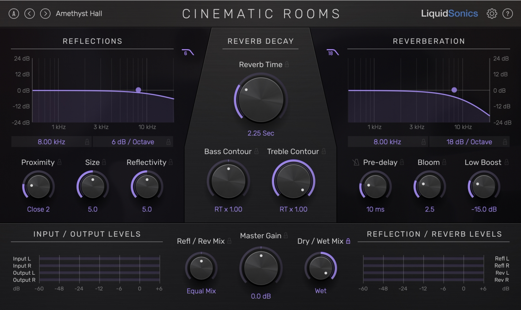Toggle lock in 18 dB / Octave field
The image size is (521, 310).
point(505,142)
